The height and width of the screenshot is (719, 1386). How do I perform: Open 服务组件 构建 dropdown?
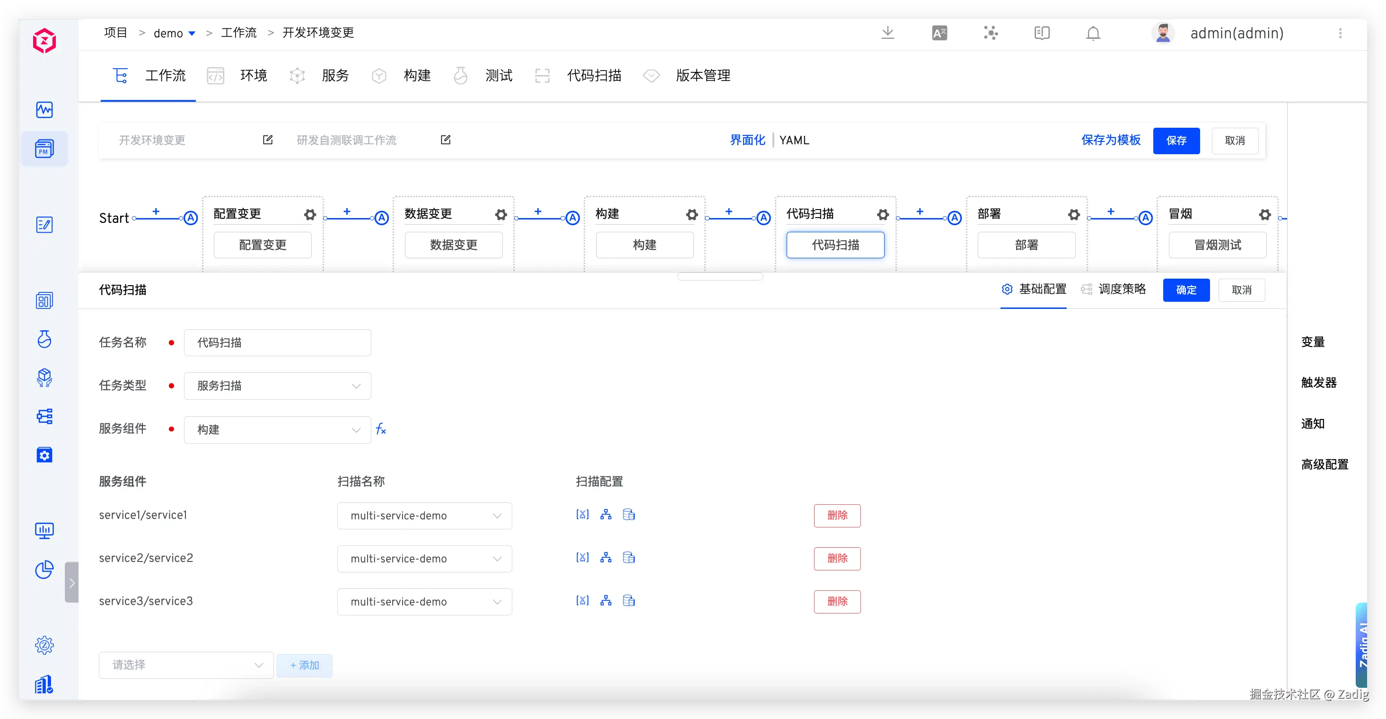pos(278,430)
